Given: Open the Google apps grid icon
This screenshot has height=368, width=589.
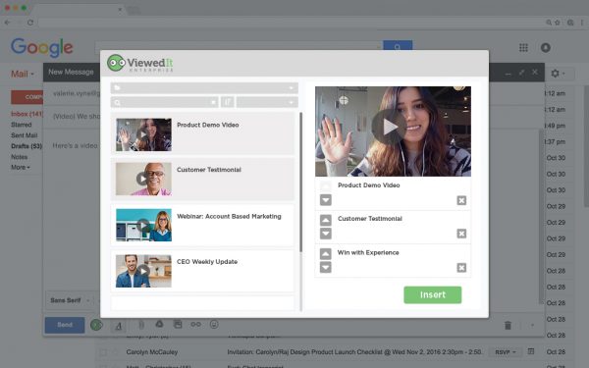Looking at the screenshot, I should 523,48.
